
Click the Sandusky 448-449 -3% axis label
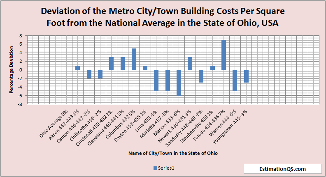point(184,128)
